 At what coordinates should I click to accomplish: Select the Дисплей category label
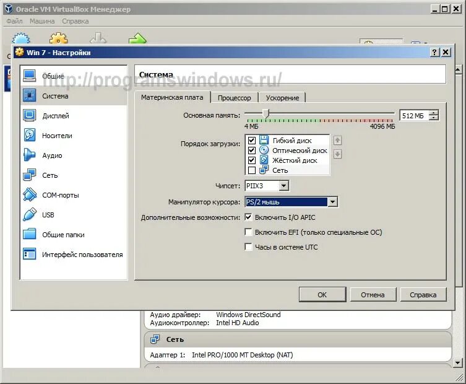pyautogui.click(x=56, y=116)
